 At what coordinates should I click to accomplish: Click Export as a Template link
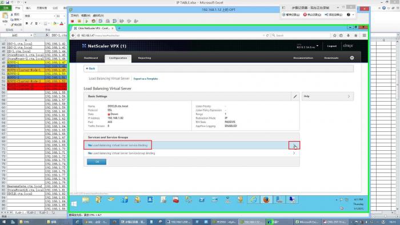[x=146, y=79]
